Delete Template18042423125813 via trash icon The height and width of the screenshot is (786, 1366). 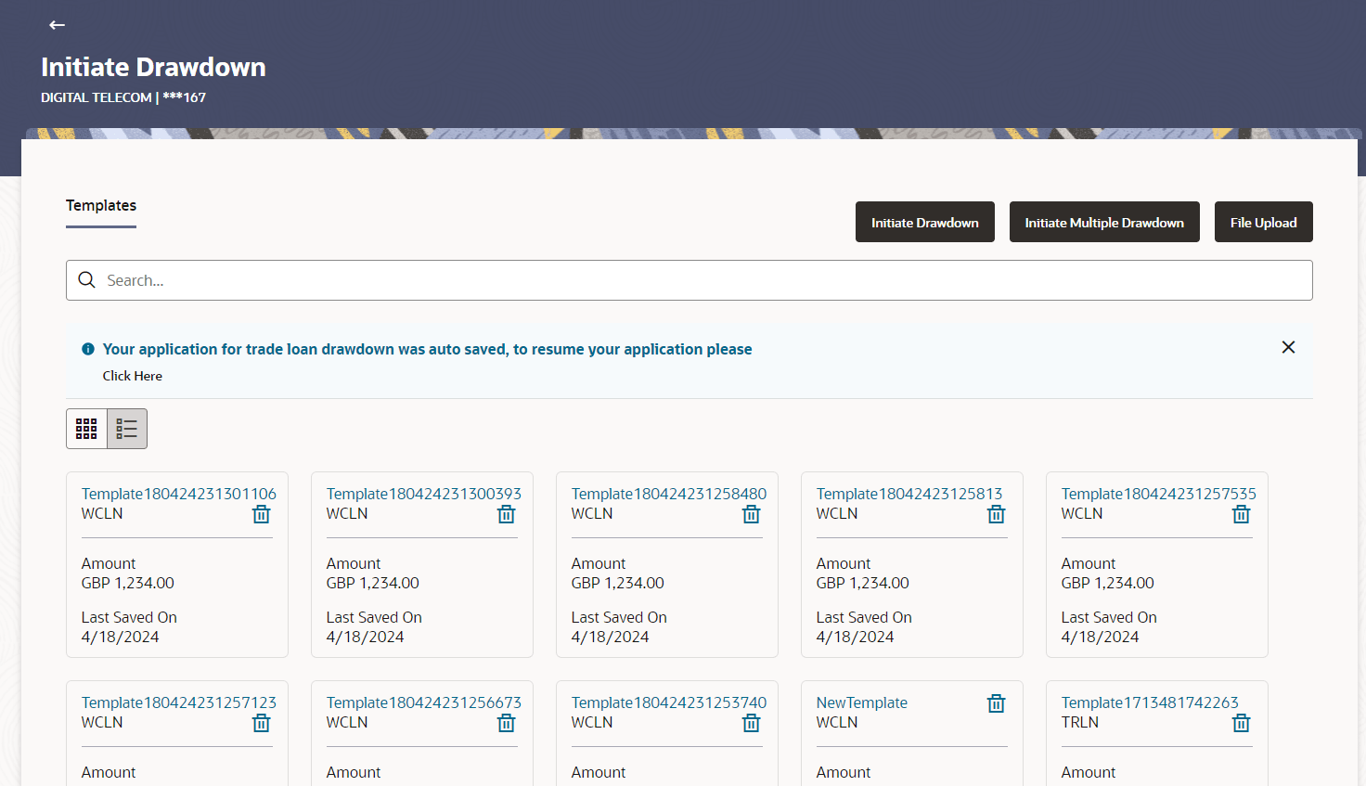(x=997, y=514)
